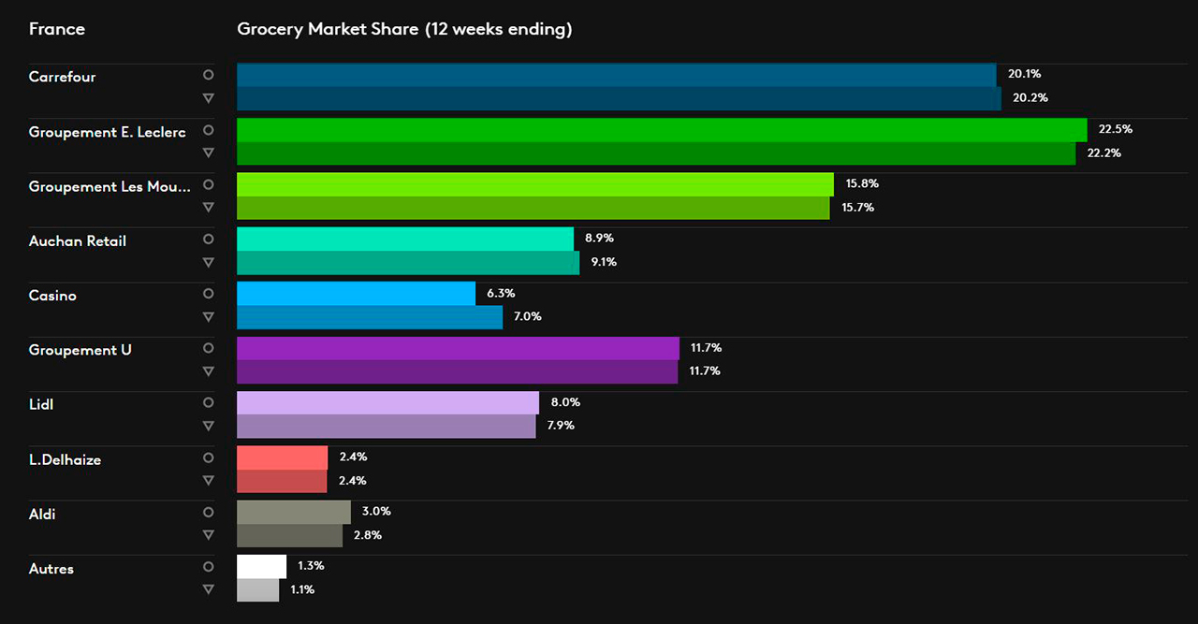Click the bright green Leclerc 22.5% bar
The height and width of the screenshot is (624, 1198).
point(655,128)
